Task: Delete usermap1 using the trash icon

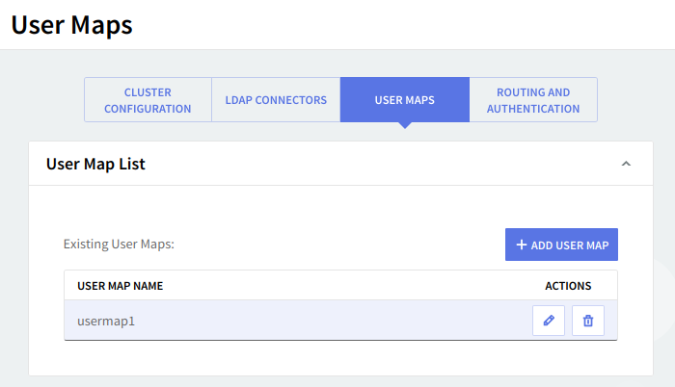Action: pyautogui.click(x=588, y=321)
